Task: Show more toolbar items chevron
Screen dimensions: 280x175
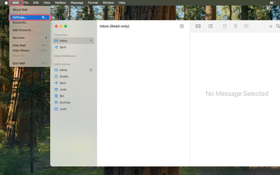Action: tap(271, 26)
